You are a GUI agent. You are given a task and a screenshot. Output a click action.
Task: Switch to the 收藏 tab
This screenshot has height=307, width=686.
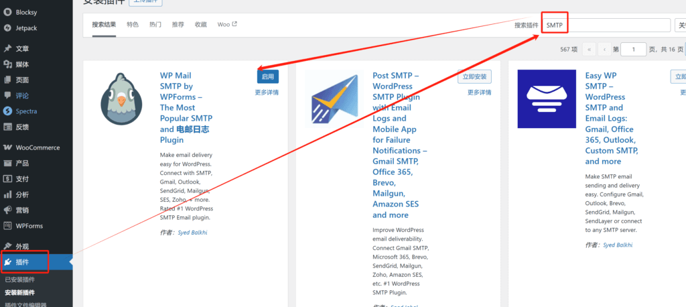201,25
